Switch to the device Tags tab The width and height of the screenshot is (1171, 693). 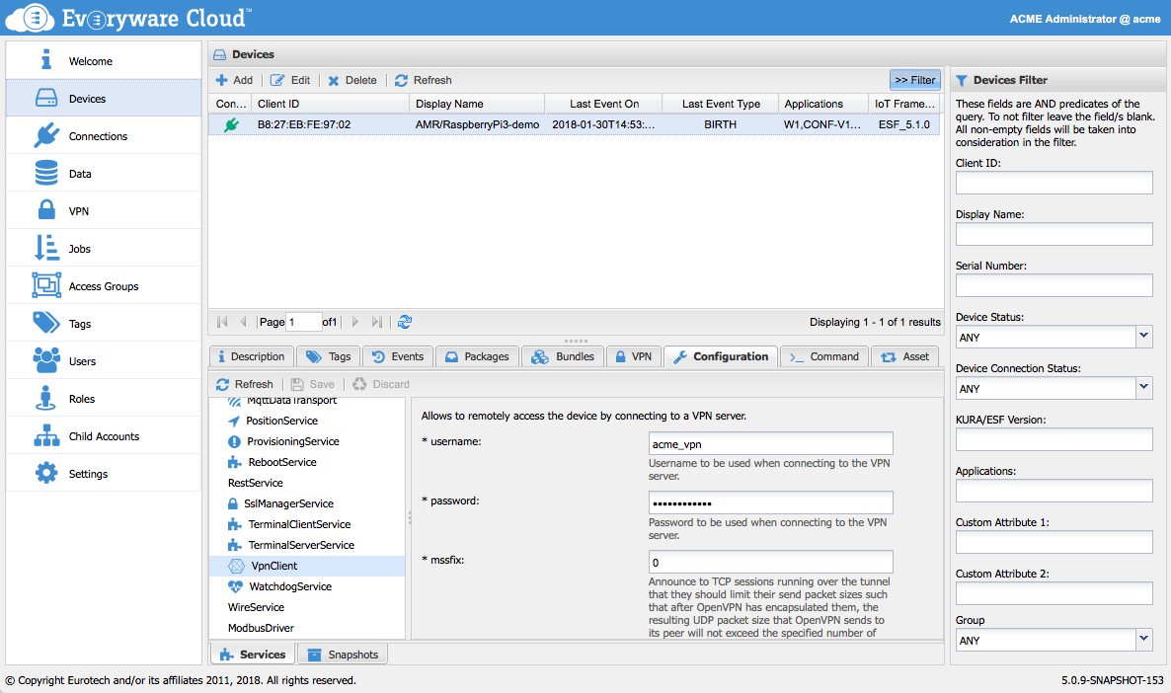click(329, 357)
